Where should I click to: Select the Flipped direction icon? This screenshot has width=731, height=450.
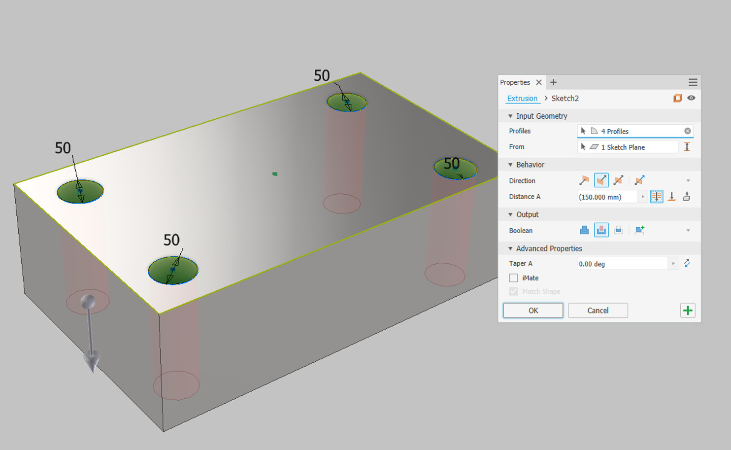pyautogui.click(x=601, y=180)
